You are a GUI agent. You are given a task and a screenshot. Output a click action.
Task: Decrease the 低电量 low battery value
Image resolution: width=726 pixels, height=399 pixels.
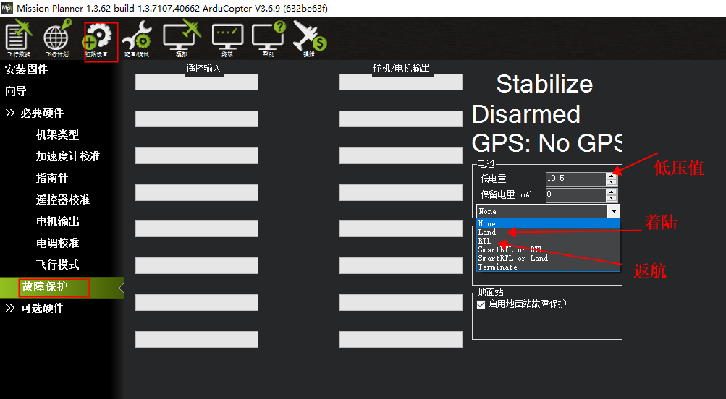tap(612, 182)
